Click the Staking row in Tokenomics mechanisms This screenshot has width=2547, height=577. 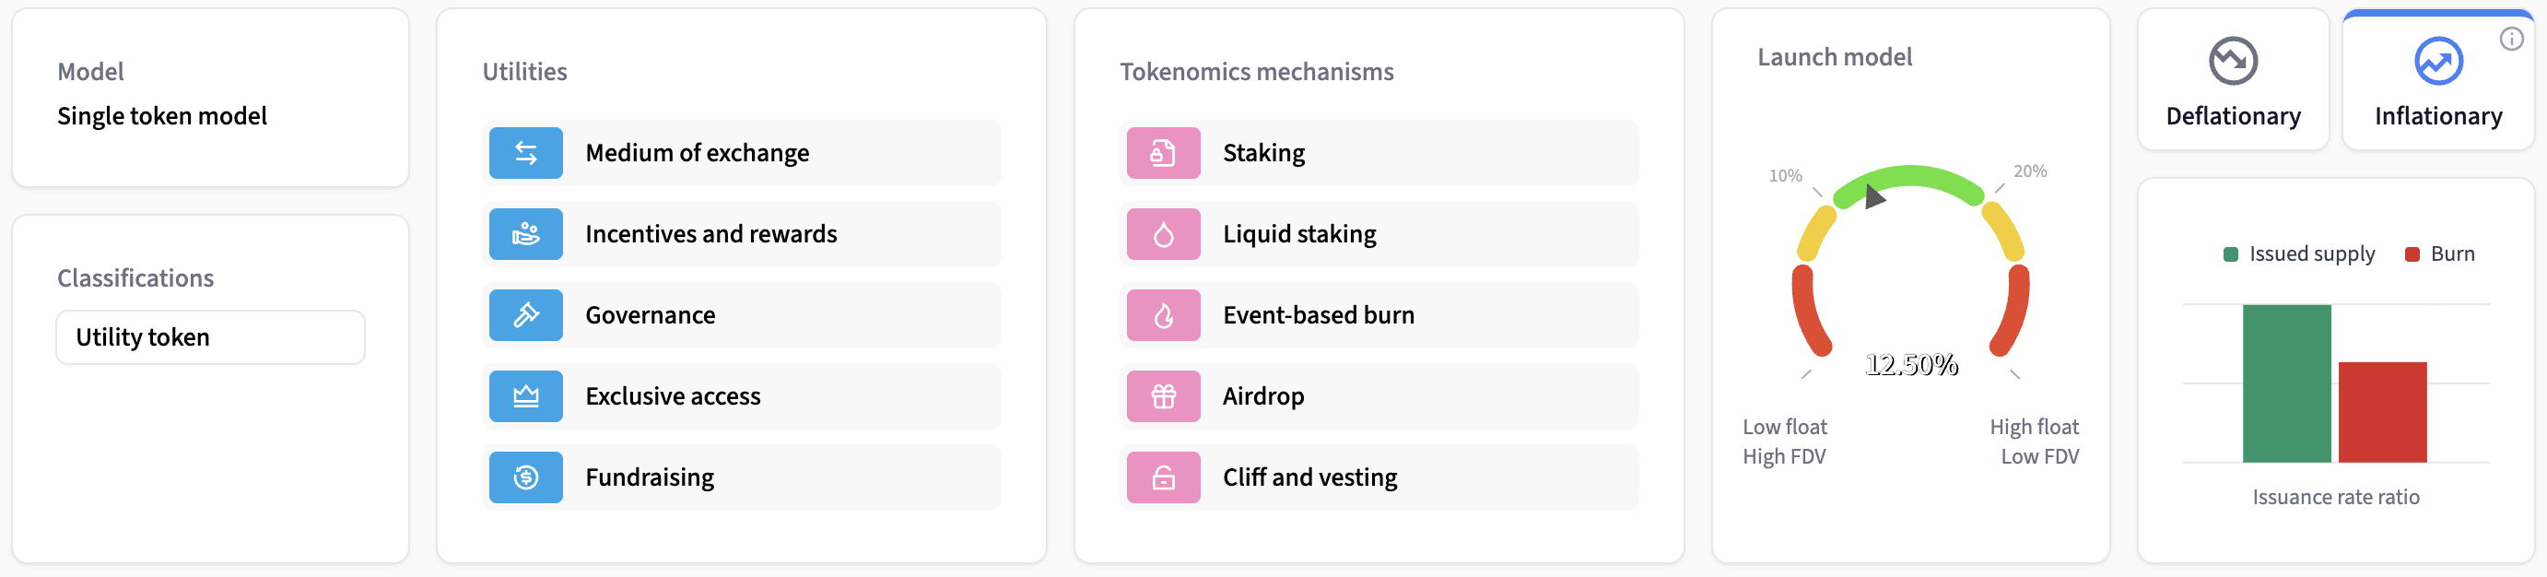pyautogui.click(x=1379, y=152)
